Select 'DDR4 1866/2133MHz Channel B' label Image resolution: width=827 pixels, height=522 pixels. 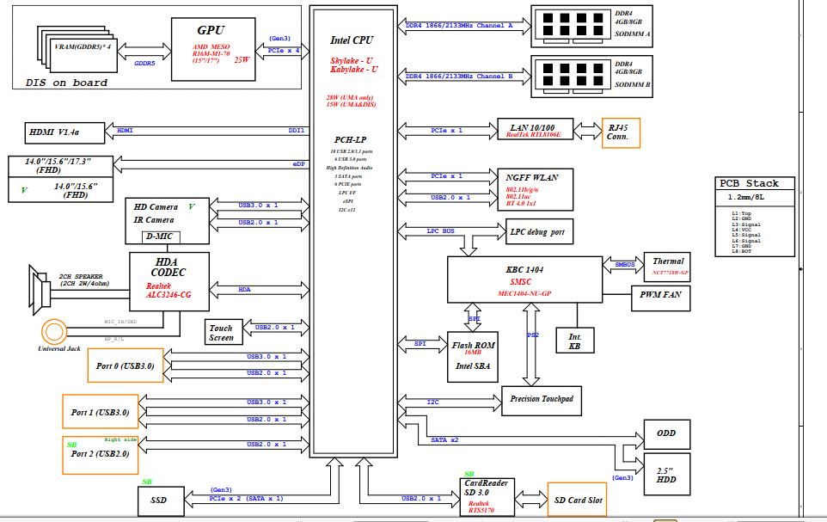(x=459, y=77)
